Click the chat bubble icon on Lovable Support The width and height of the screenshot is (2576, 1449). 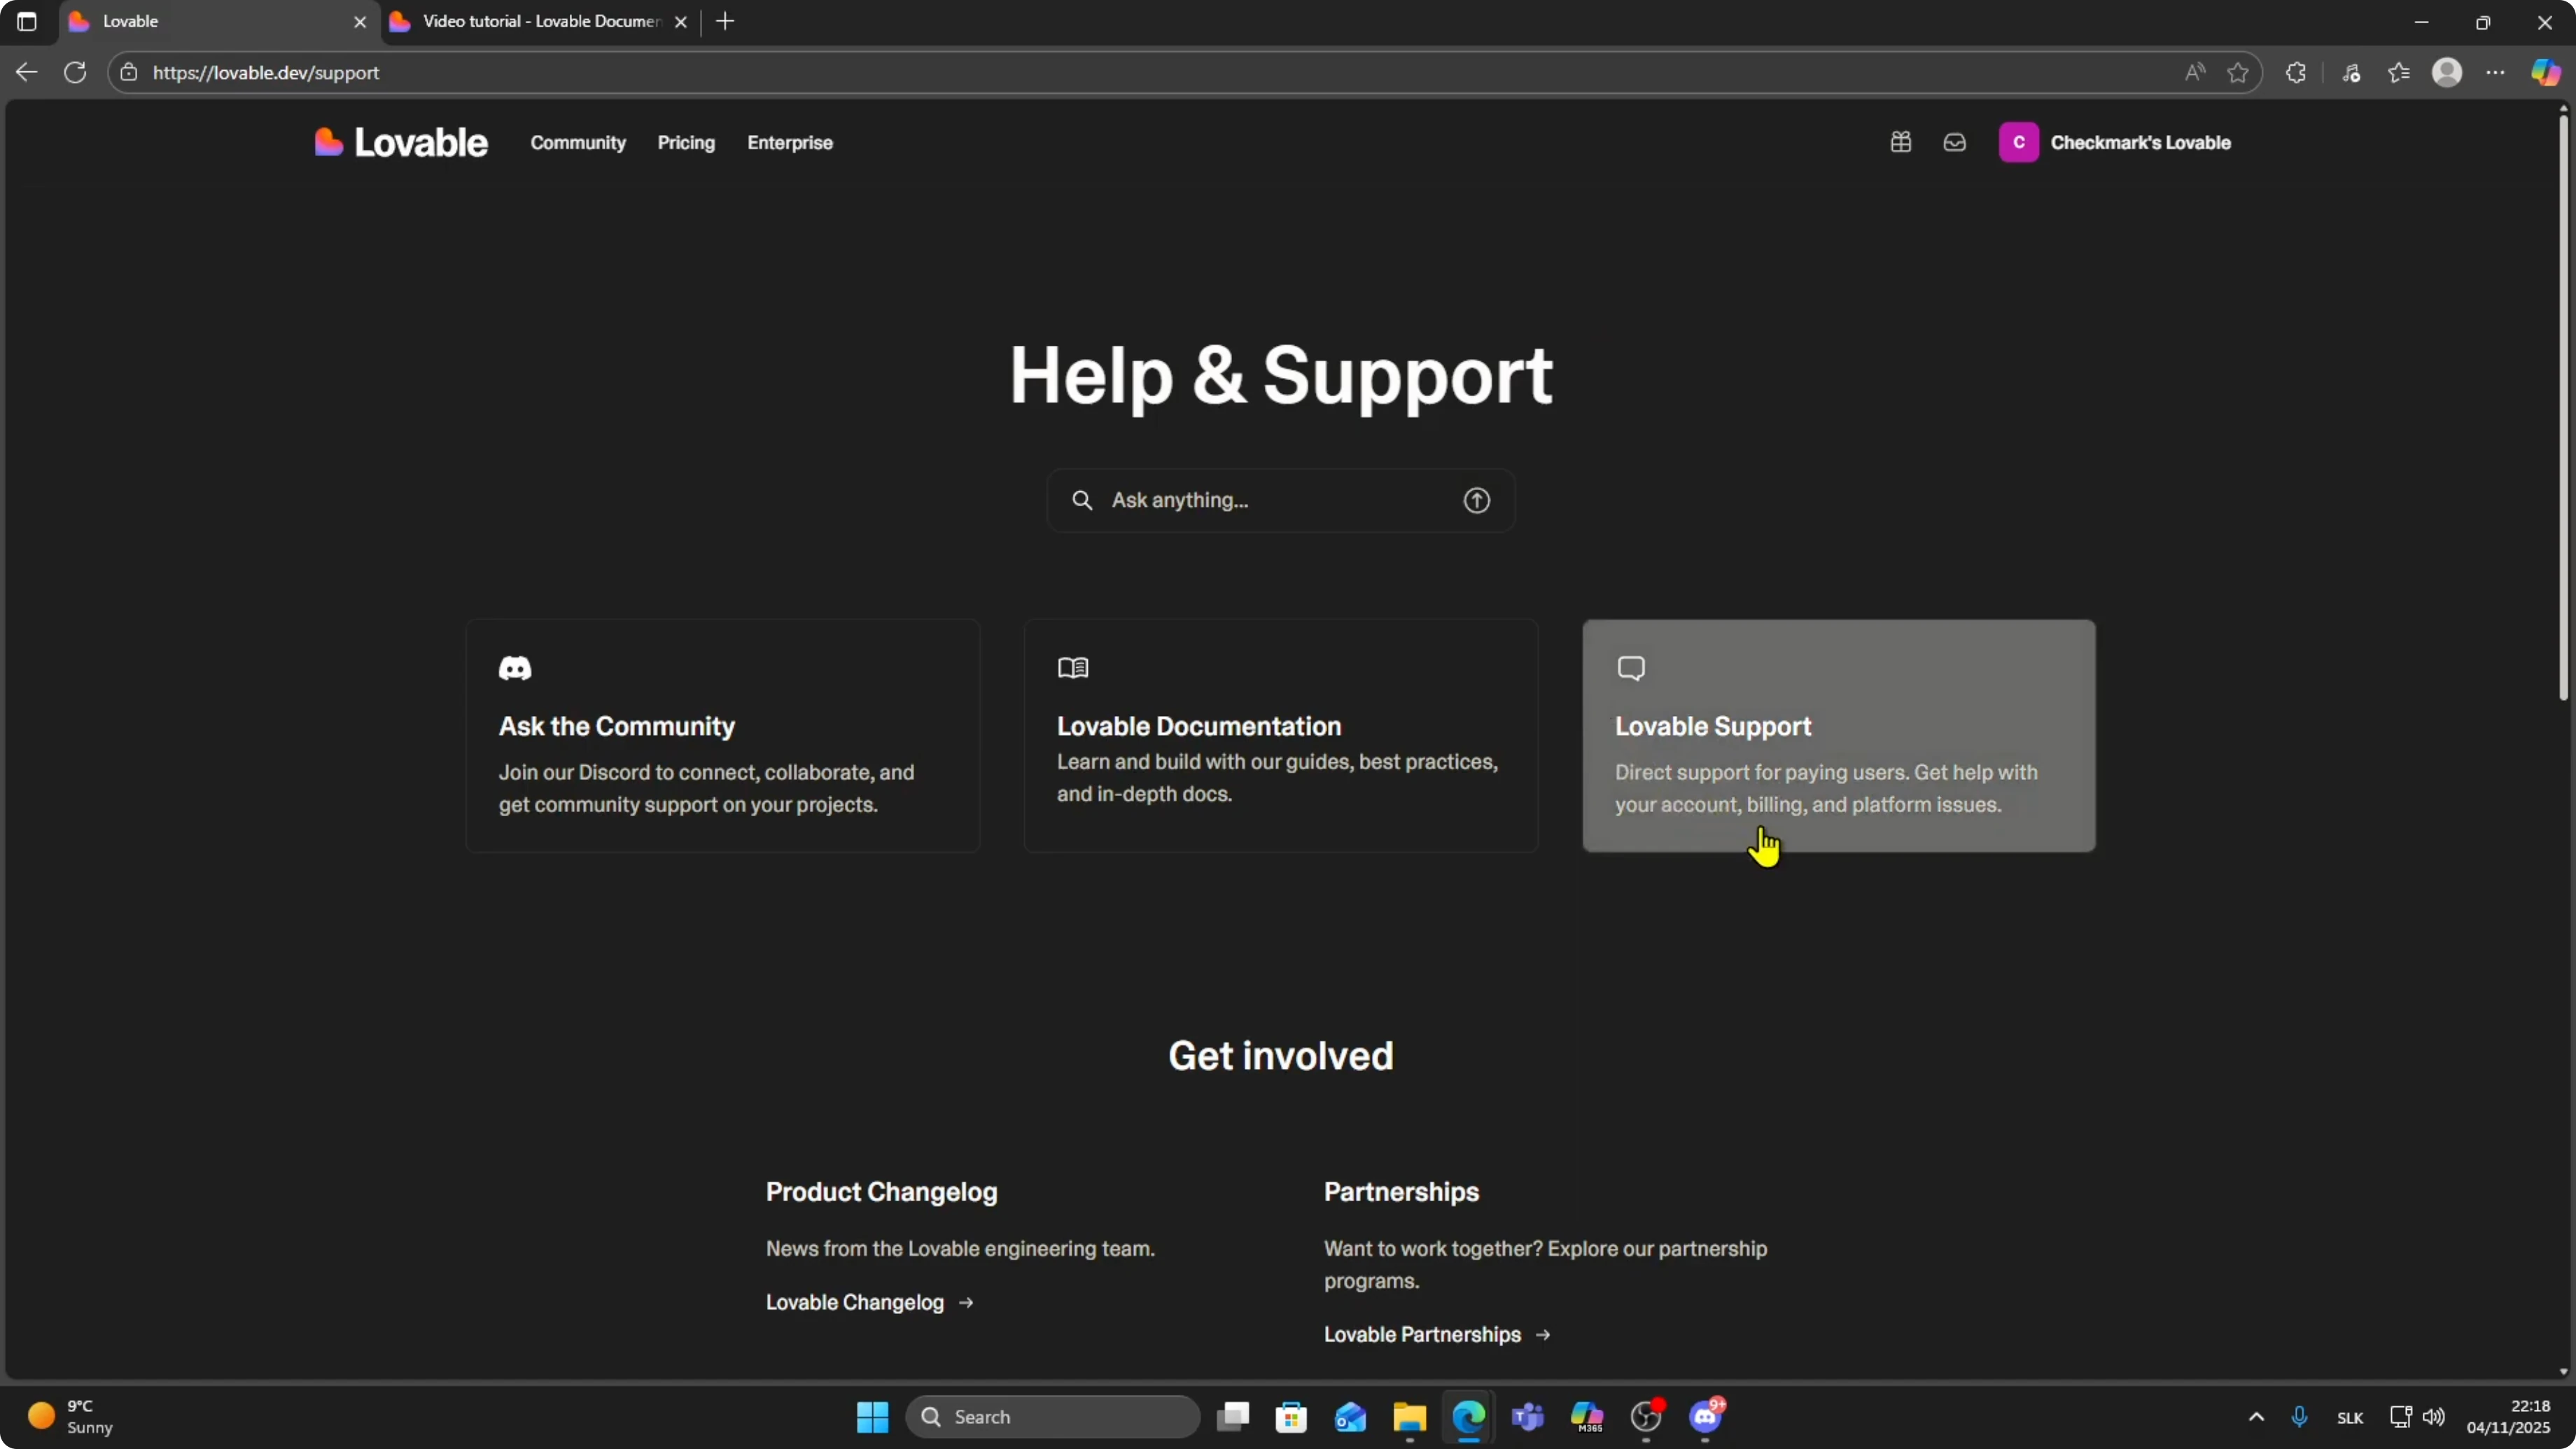click(1631, 667)
